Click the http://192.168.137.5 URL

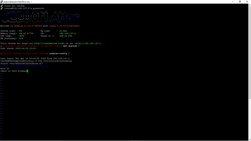[x=88, y=44]
